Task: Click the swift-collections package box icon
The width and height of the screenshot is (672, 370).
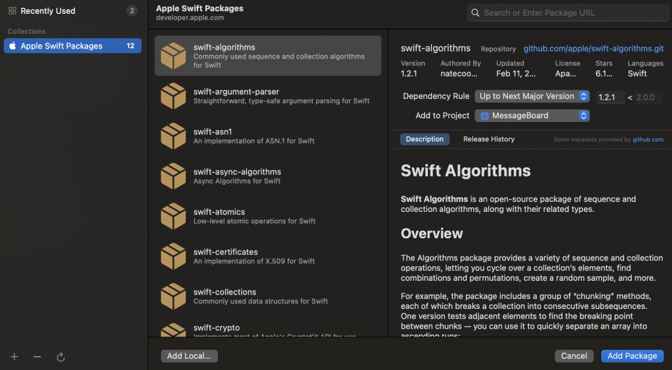Action: tap(173, 296)
